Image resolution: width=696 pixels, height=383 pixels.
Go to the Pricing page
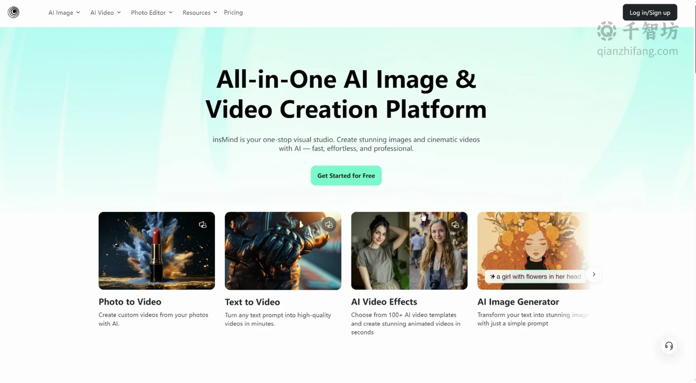point(233,12)
